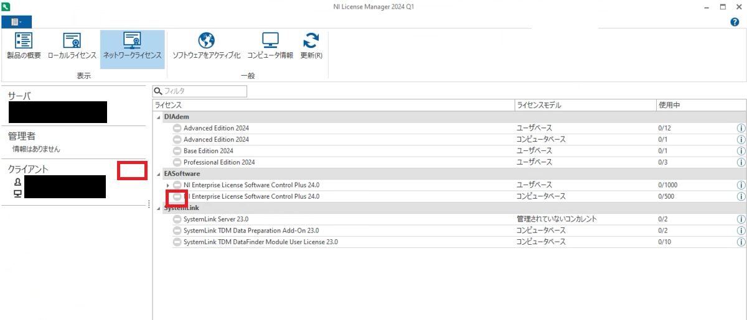Expand the user-based NI Enterprise License row

[167, 185]
